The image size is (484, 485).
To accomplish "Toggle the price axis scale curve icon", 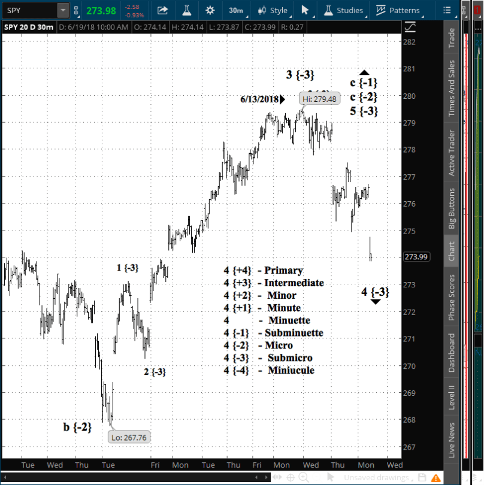I will click(x=411, y=27).
